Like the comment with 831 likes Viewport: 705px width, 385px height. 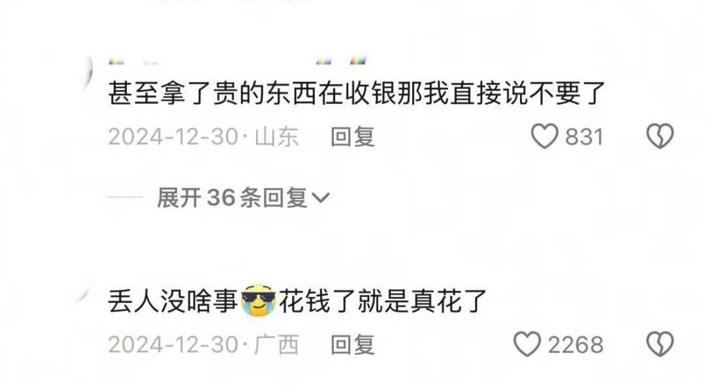544,136
